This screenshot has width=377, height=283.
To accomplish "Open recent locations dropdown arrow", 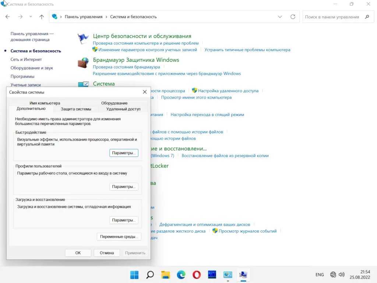I will pos(31,17).
